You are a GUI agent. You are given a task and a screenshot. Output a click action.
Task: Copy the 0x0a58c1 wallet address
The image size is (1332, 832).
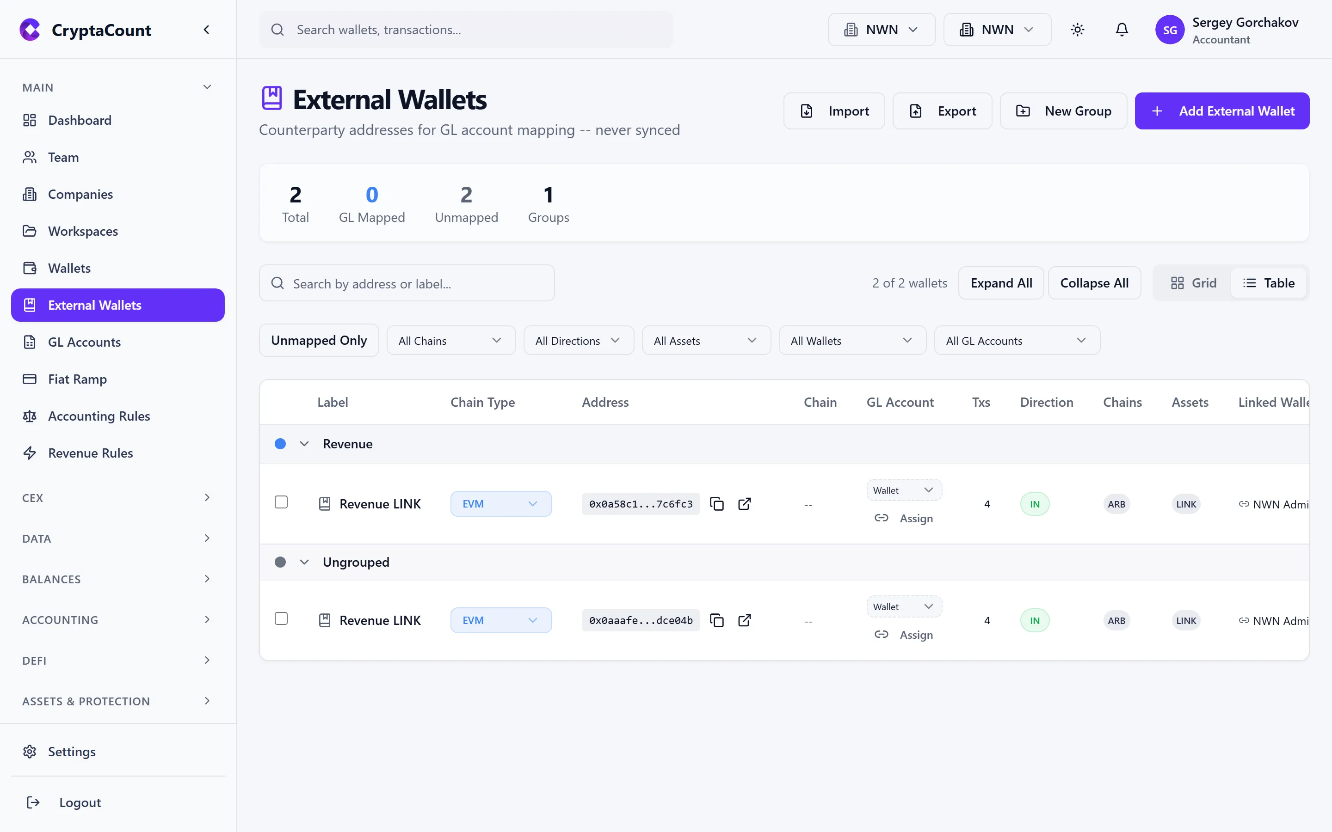point(716,503)
